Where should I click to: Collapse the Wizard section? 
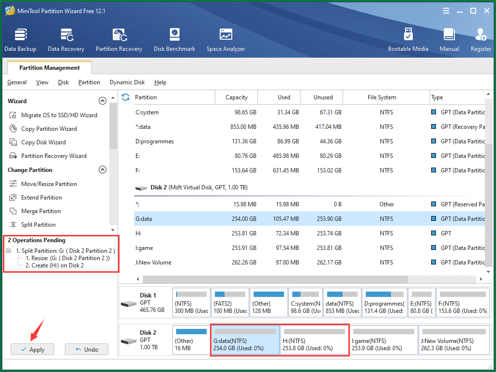[103, 101]
